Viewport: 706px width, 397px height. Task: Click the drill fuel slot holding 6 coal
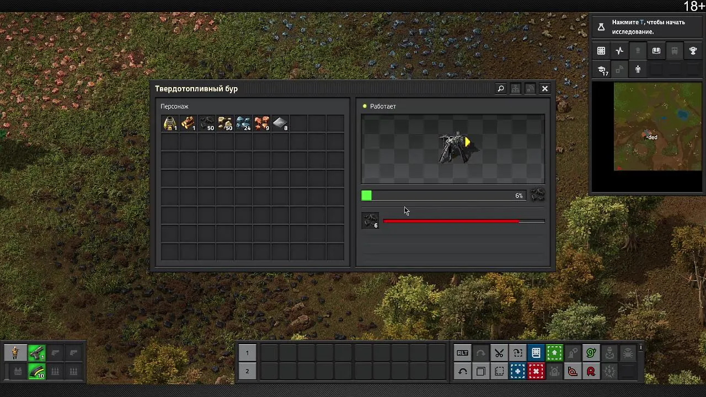click(x=370, y=221)
